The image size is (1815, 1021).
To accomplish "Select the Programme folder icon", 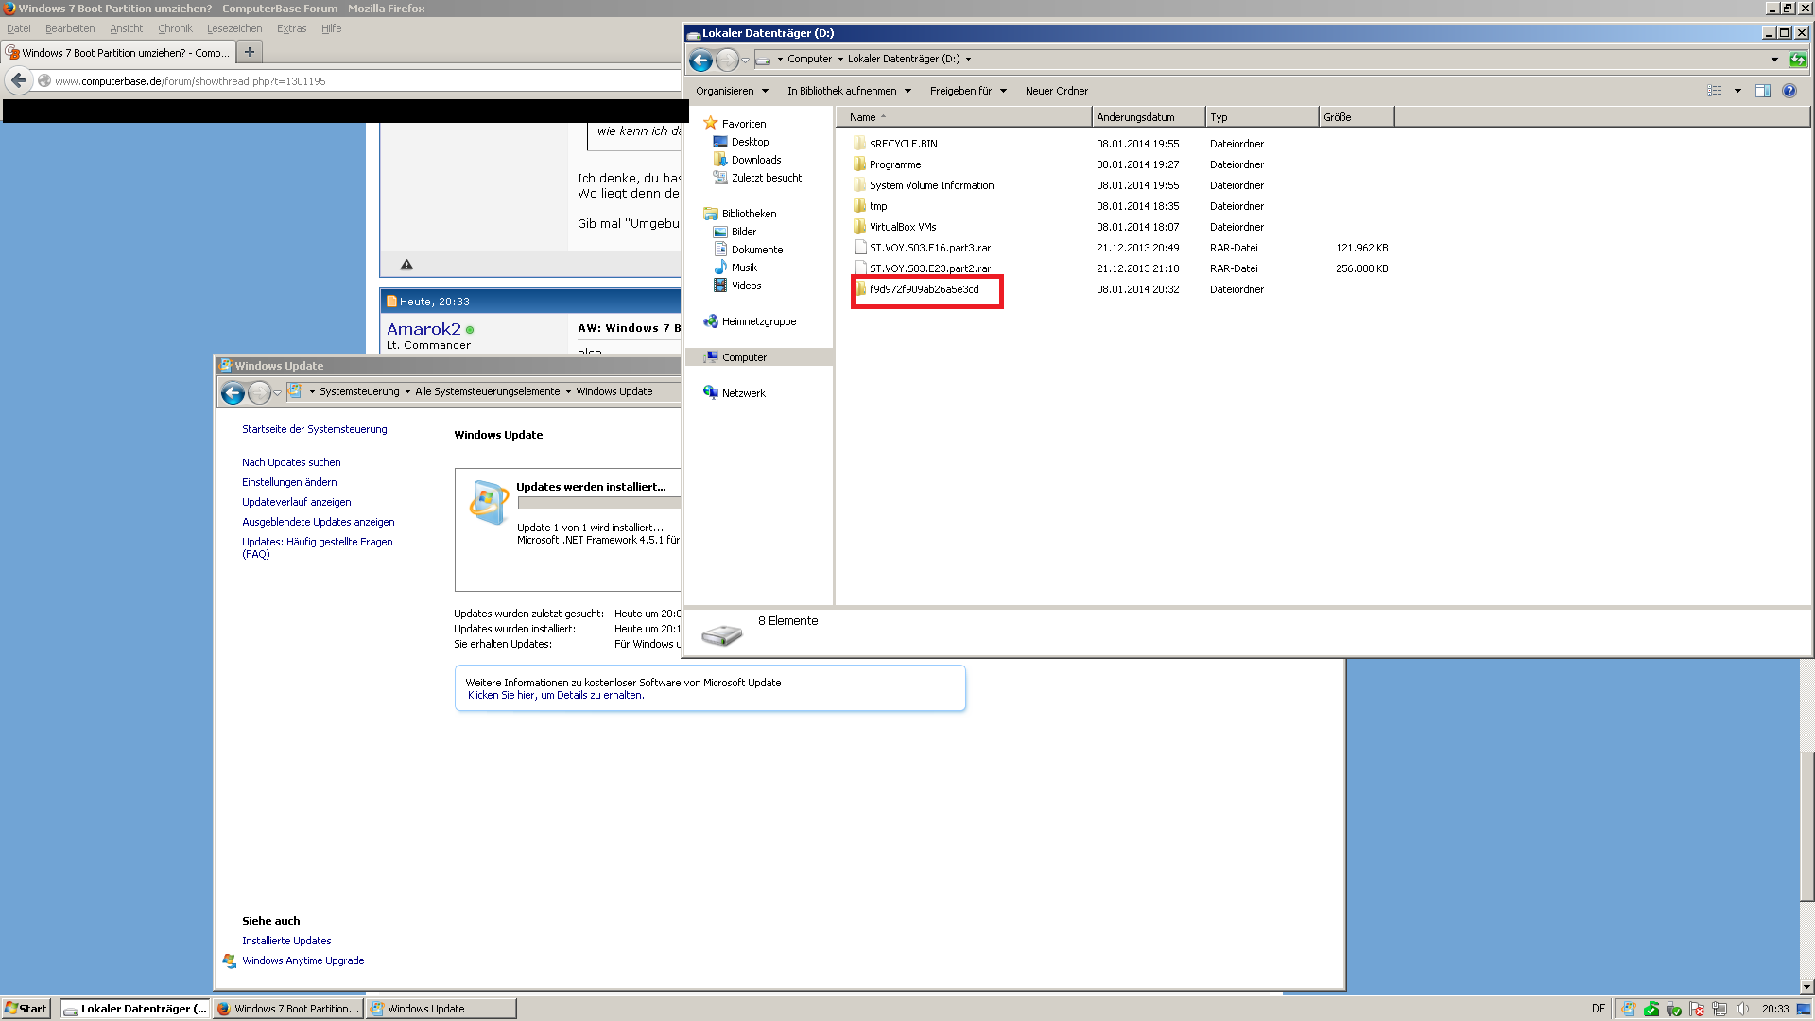I will pos(859,164).
